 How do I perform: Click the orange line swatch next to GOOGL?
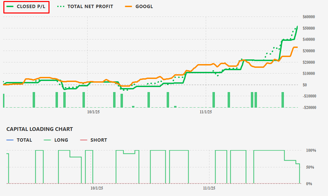pos(128,6)
